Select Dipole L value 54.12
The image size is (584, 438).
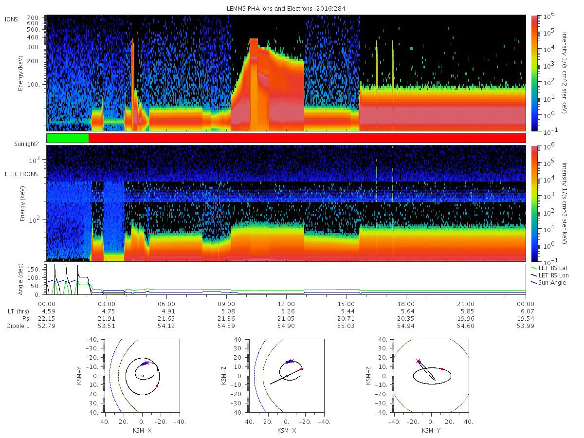pyautogui.click(x=166, y=326)
